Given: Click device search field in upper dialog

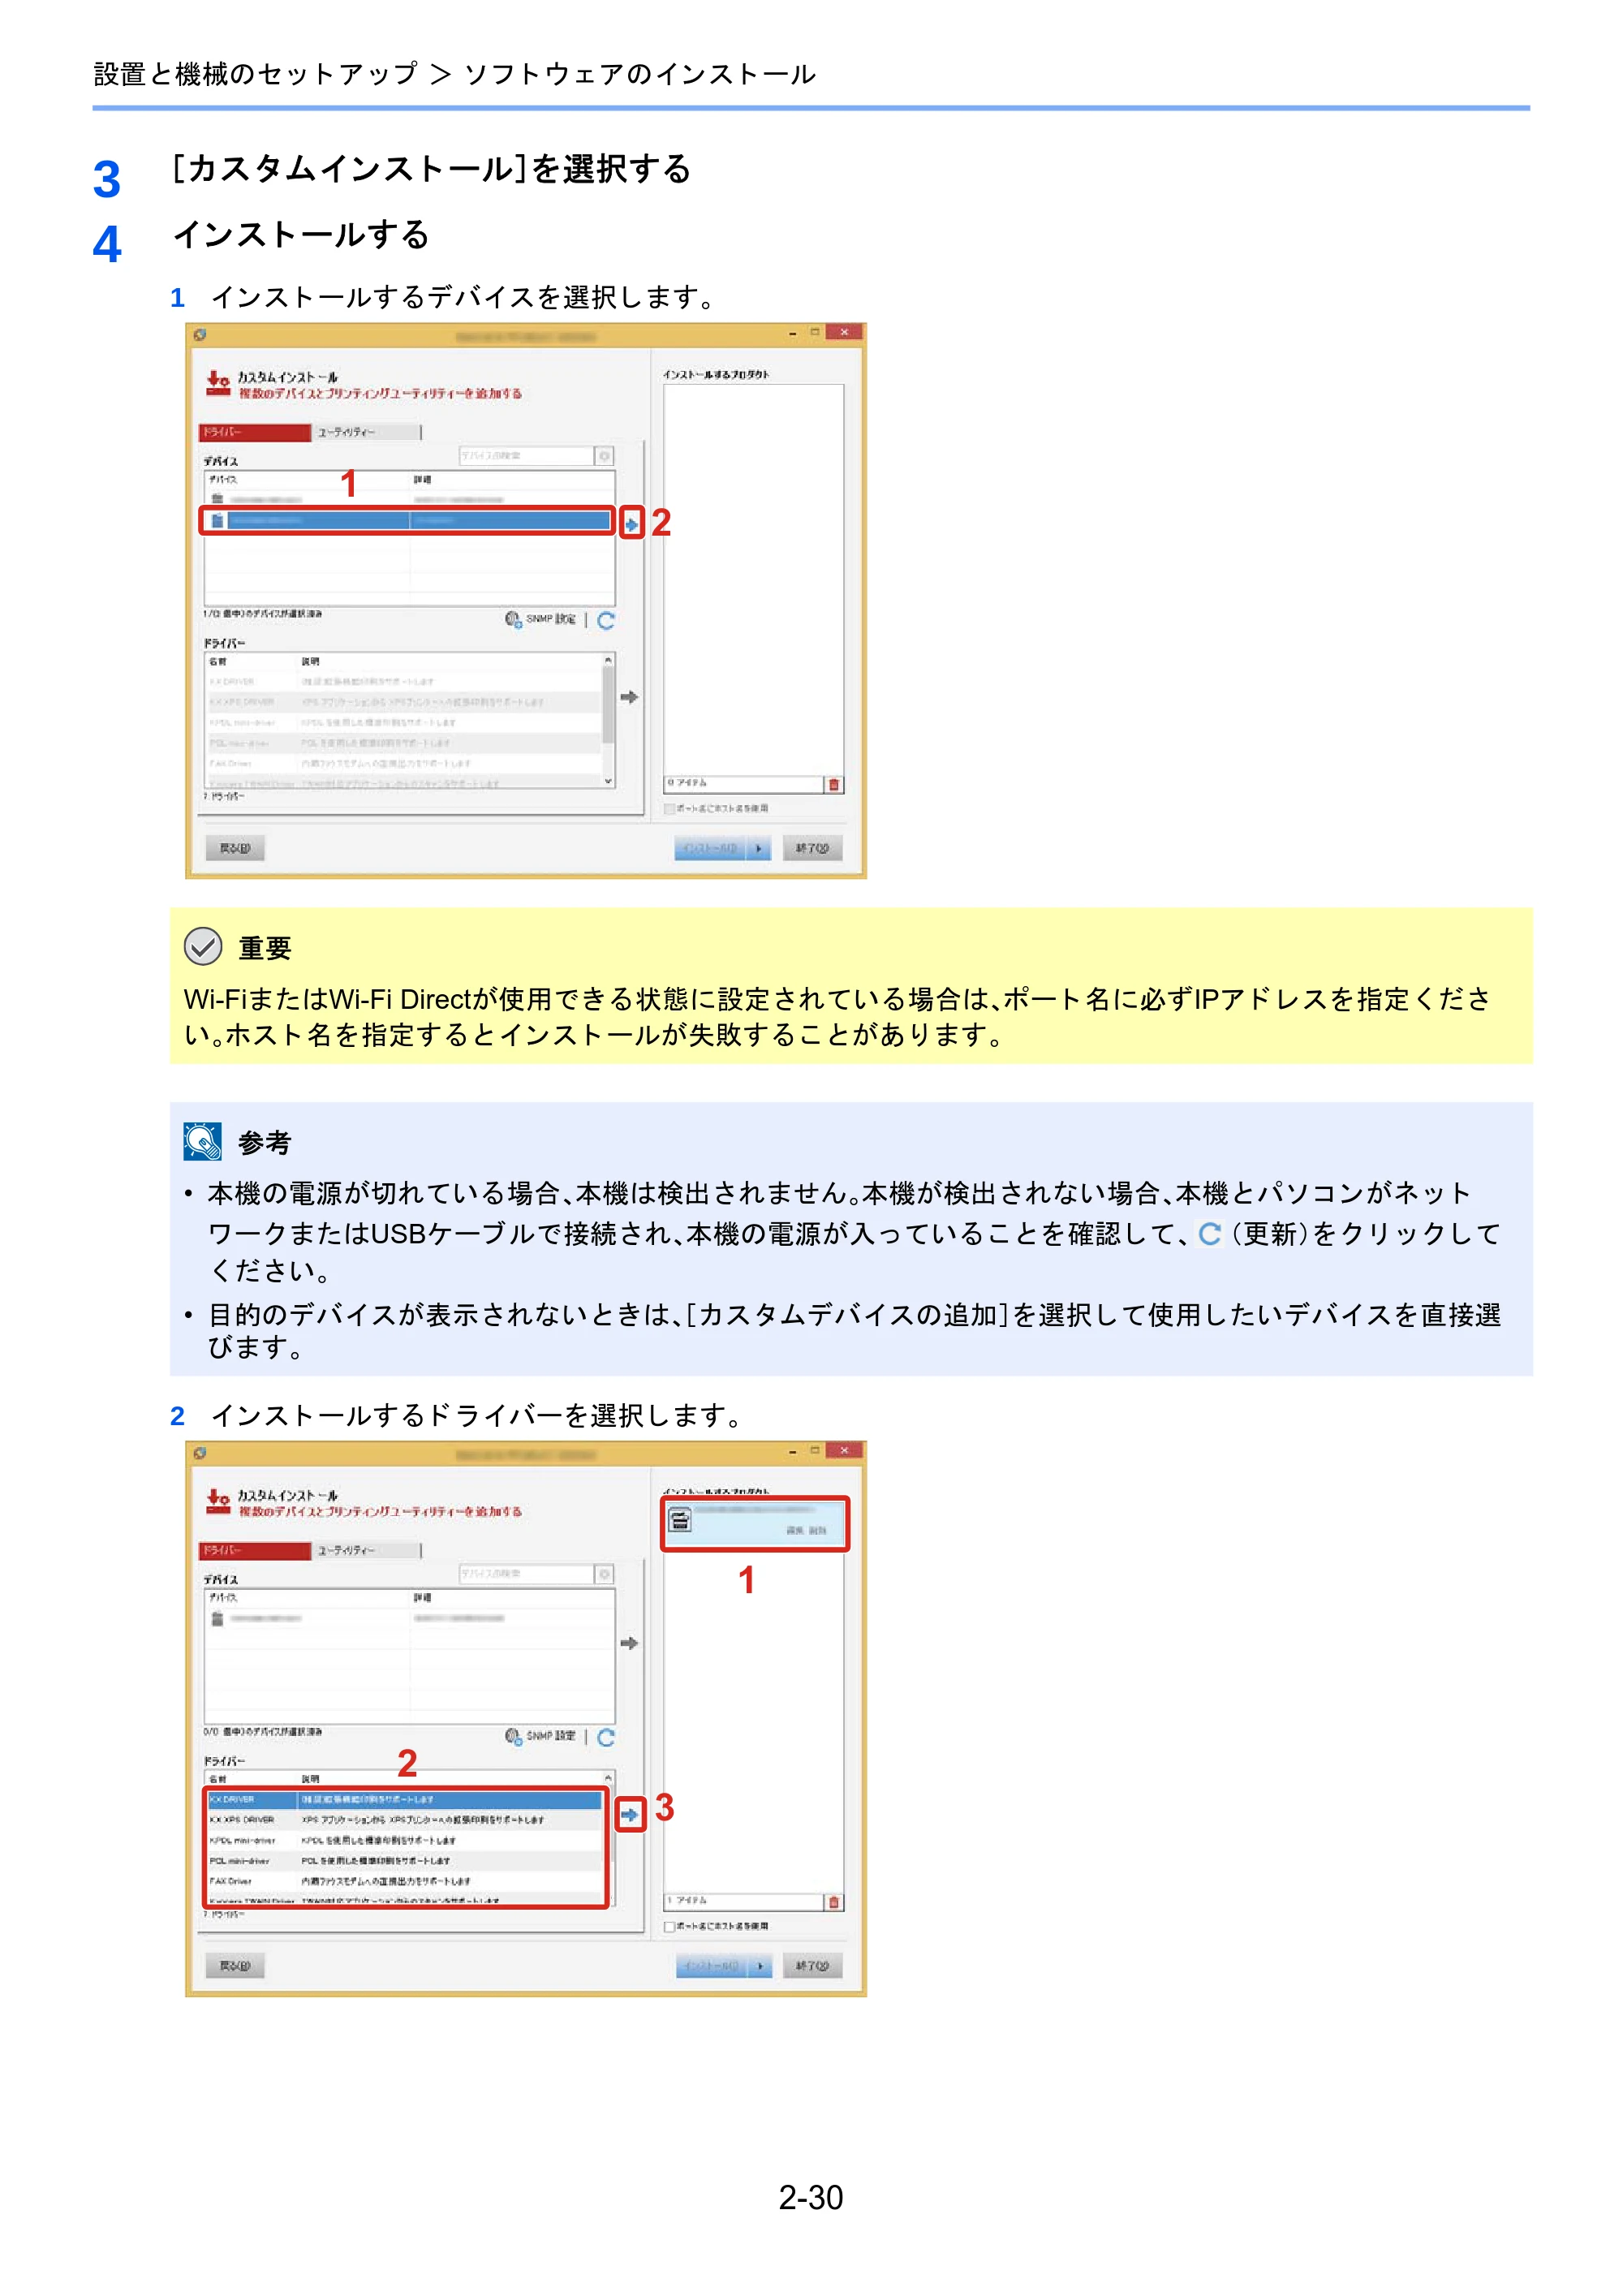Looking at the screenshot, I should (x=527, y=456).
